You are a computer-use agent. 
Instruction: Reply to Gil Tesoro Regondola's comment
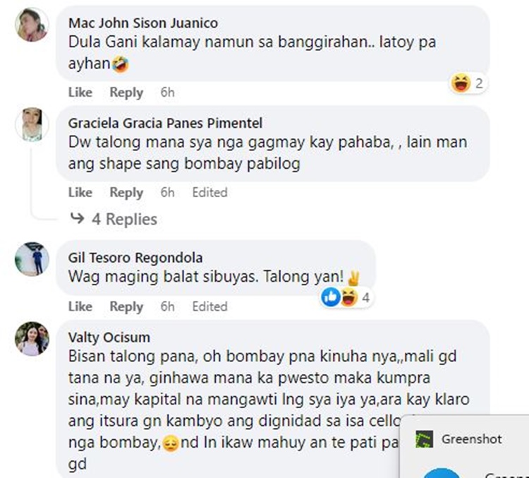pyautogui.click(x=126, y=306)
